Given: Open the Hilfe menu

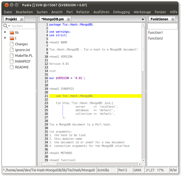Looking at the screenshot, I should point(174,12).
